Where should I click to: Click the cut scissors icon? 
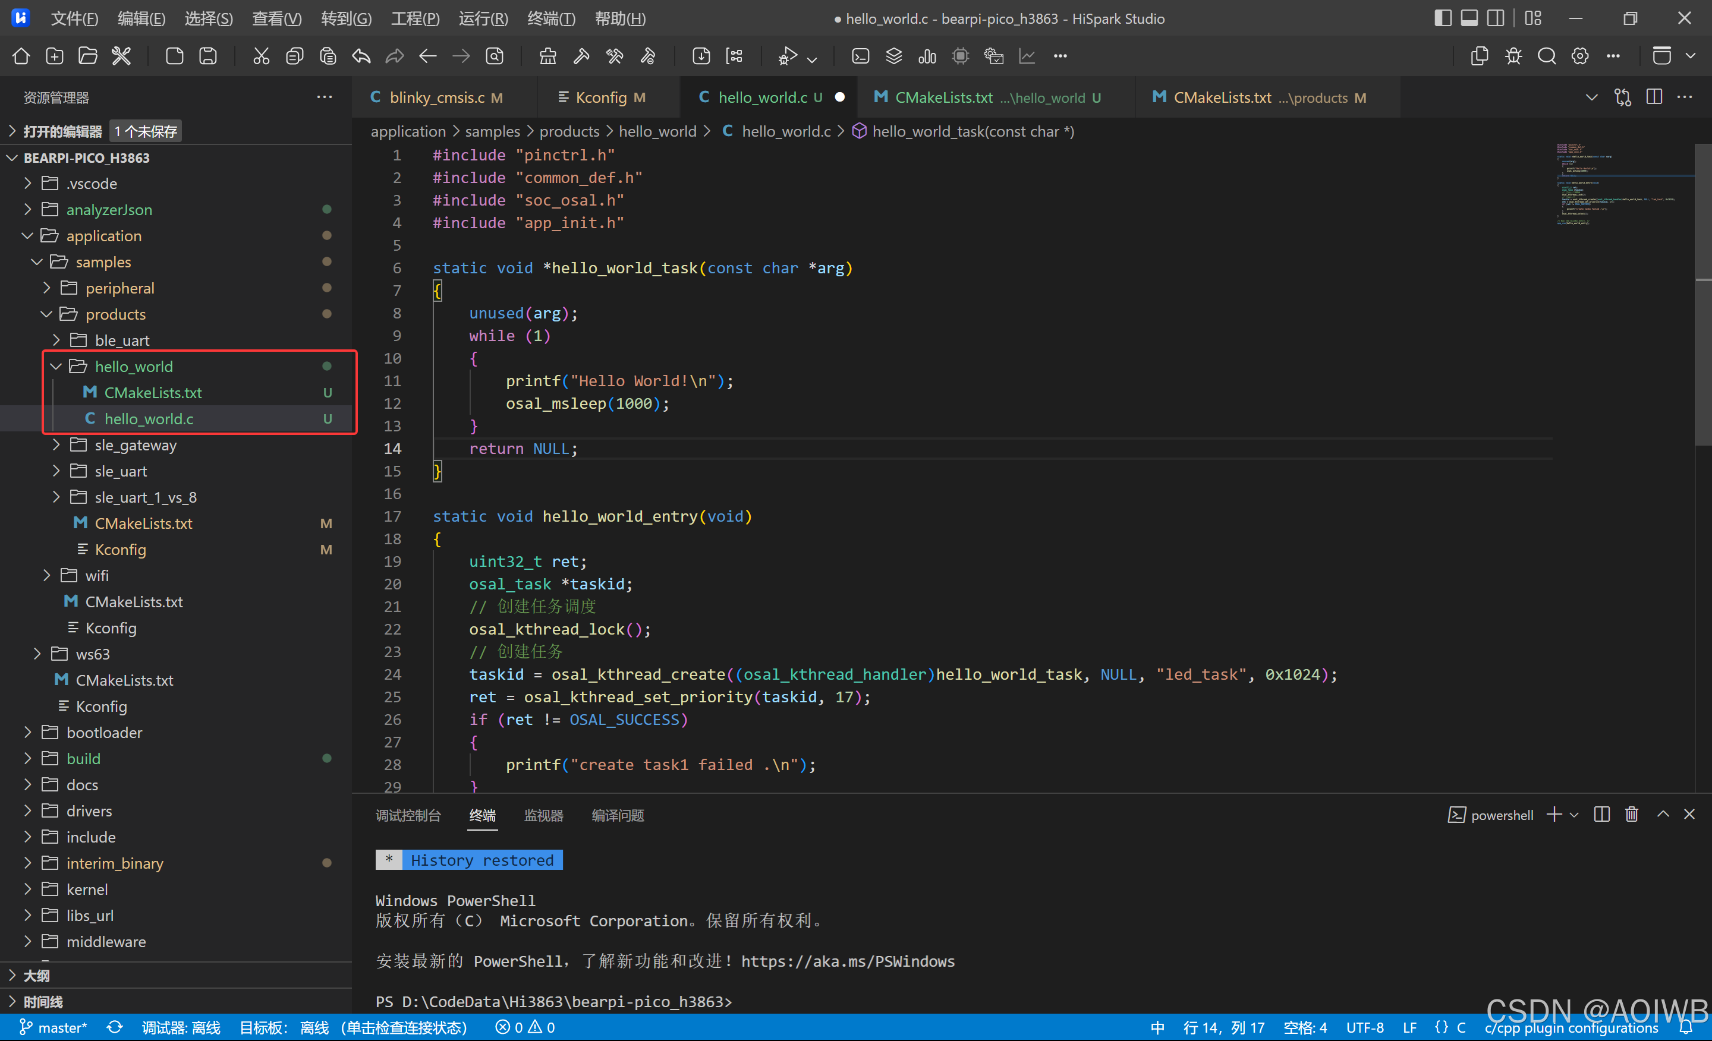pos(261,56)
